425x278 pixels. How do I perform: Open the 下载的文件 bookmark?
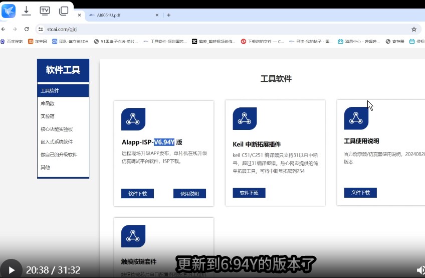coord(263,42)
